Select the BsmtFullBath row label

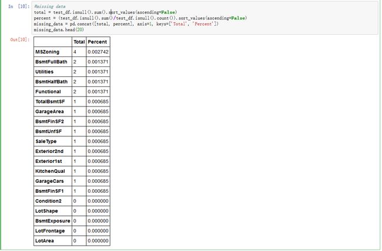(51, 62)
